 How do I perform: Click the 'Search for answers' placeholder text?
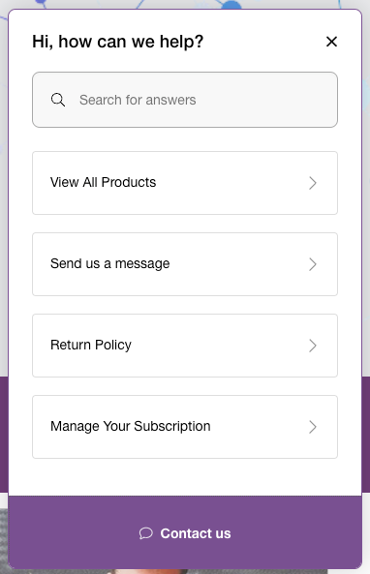click(x=138, y=100)
